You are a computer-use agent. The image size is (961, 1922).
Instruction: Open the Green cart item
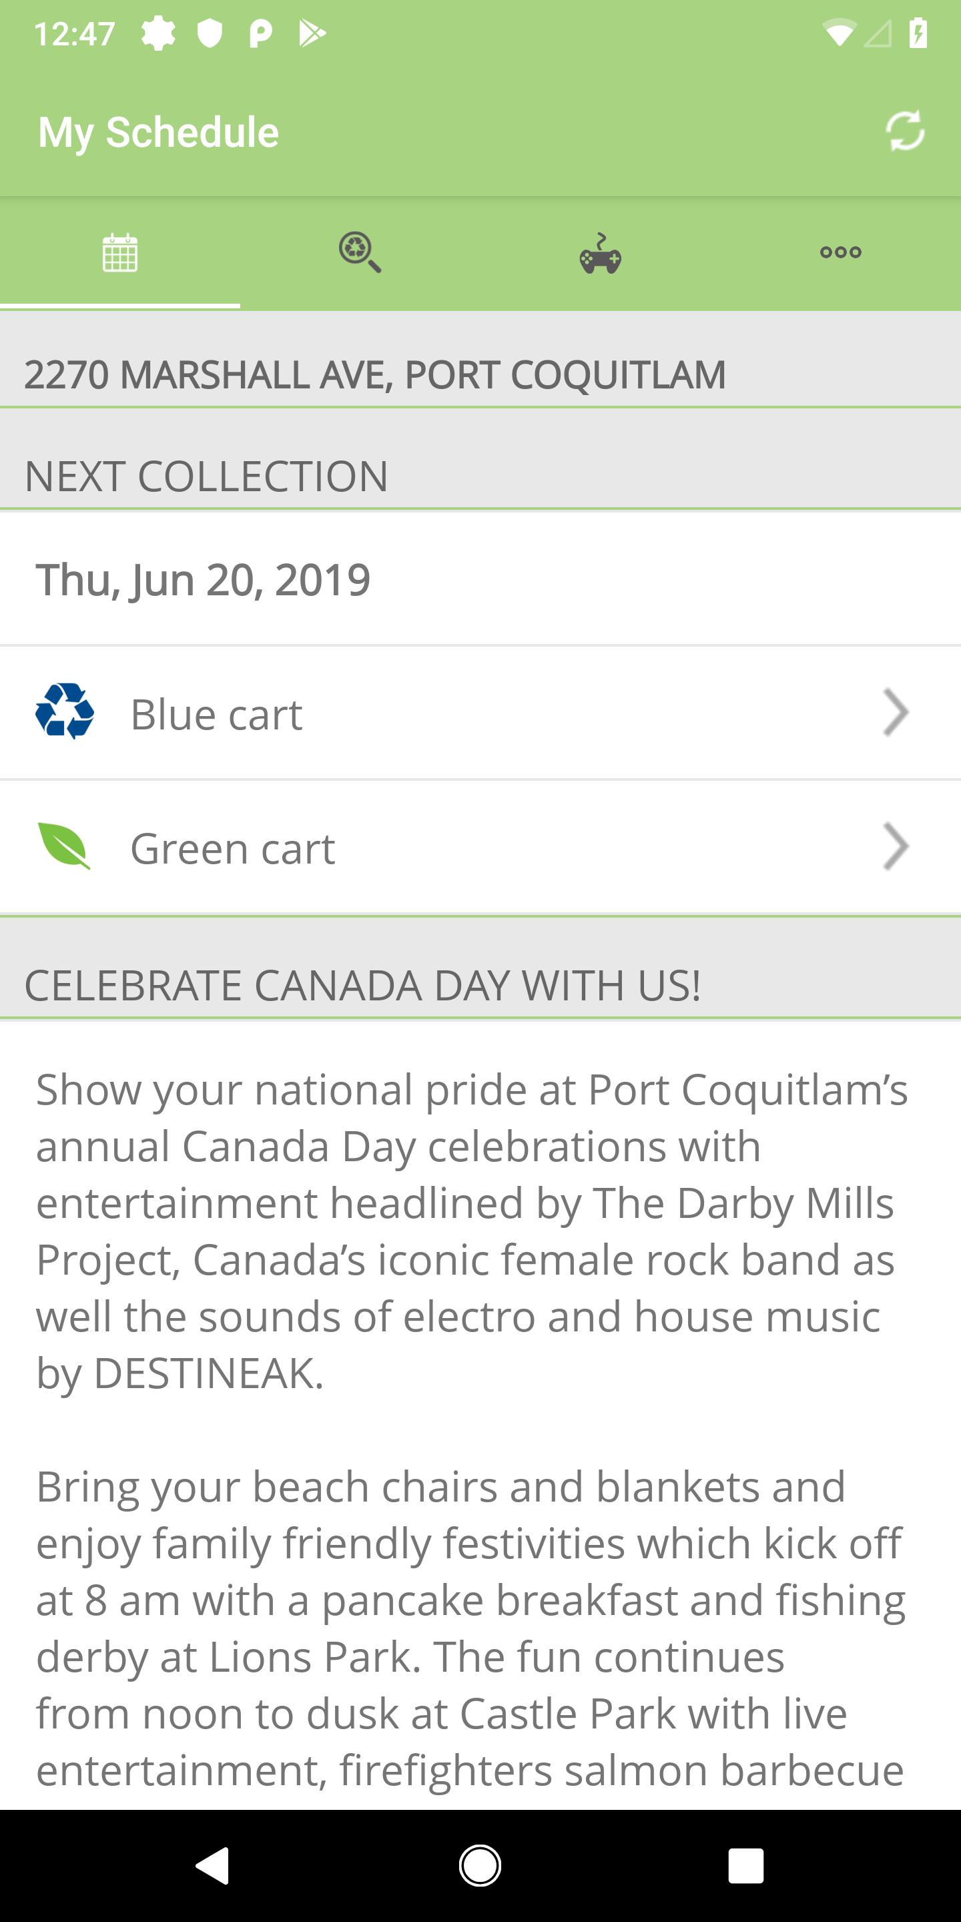coord(233,848)
